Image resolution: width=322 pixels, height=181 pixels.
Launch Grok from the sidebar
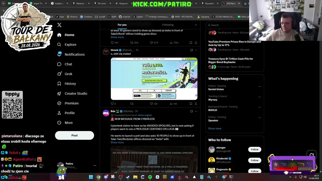65,74
